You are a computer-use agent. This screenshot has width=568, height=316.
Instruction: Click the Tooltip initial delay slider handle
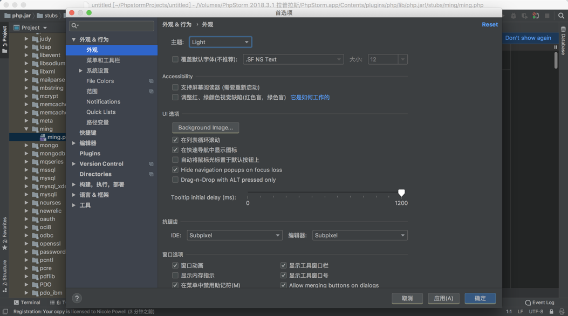[401, 193]
